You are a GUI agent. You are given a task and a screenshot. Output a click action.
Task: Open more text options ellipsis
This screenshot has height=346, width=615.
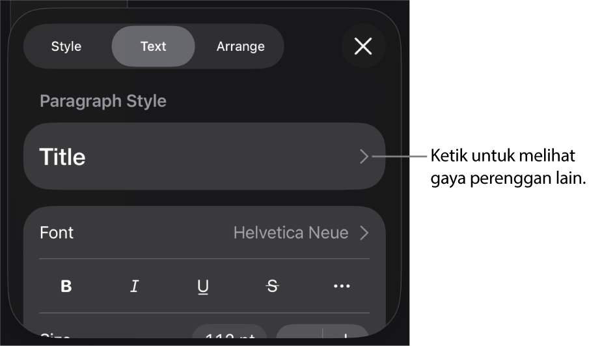[x=342, y=286]
